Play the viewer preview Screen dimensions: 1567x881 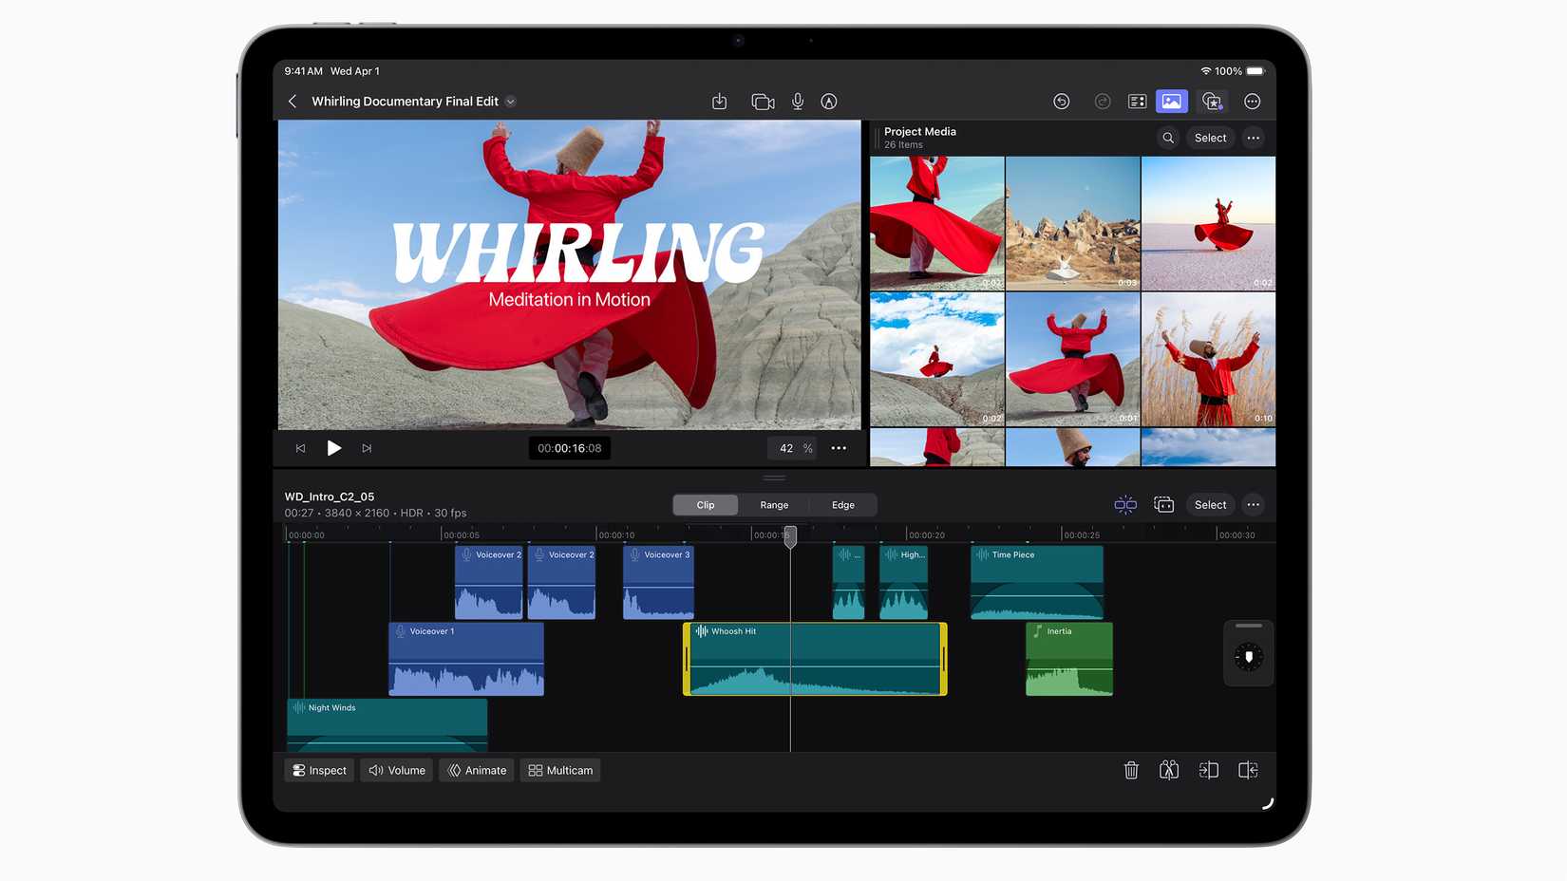pos(334,448)
